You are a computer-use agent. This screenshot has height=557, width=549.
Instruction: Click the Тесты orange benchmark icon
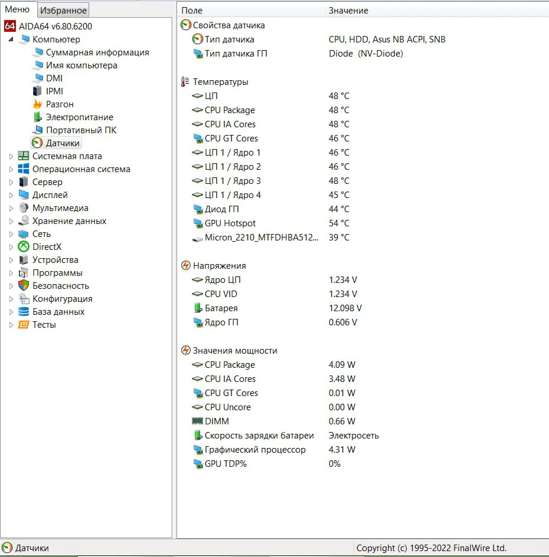[24, 324]
